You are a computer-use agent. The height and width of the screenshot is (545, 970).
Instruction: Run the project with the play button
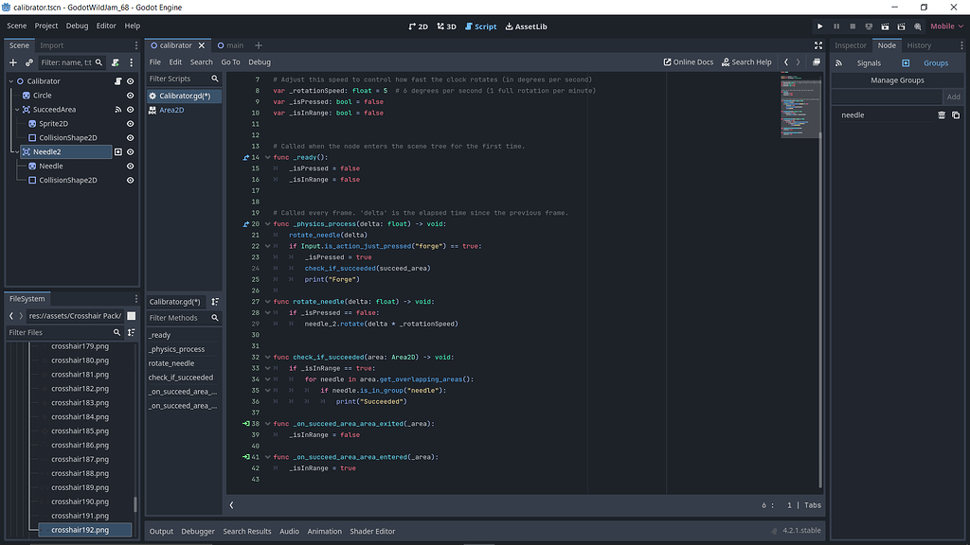[819, 26]
